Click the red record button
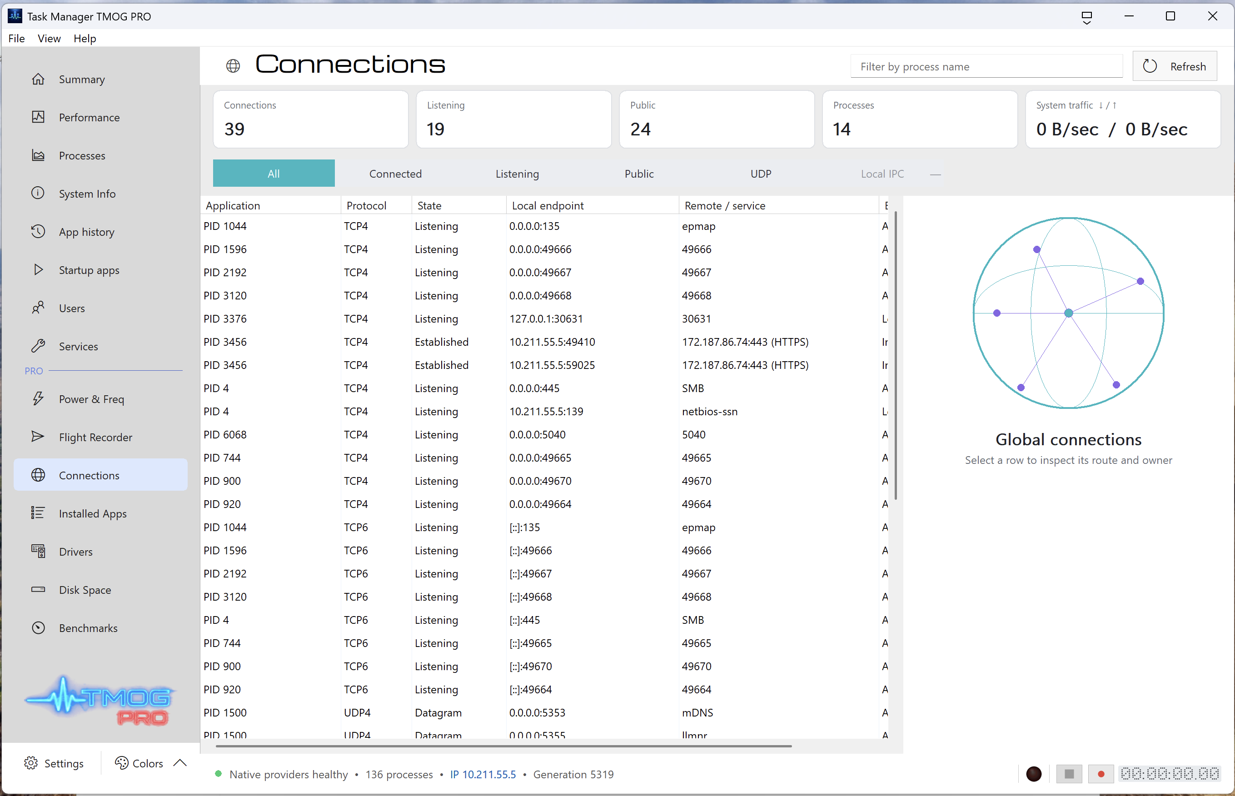Viewport: 1235px width, 796px height. coord(1101,774)
